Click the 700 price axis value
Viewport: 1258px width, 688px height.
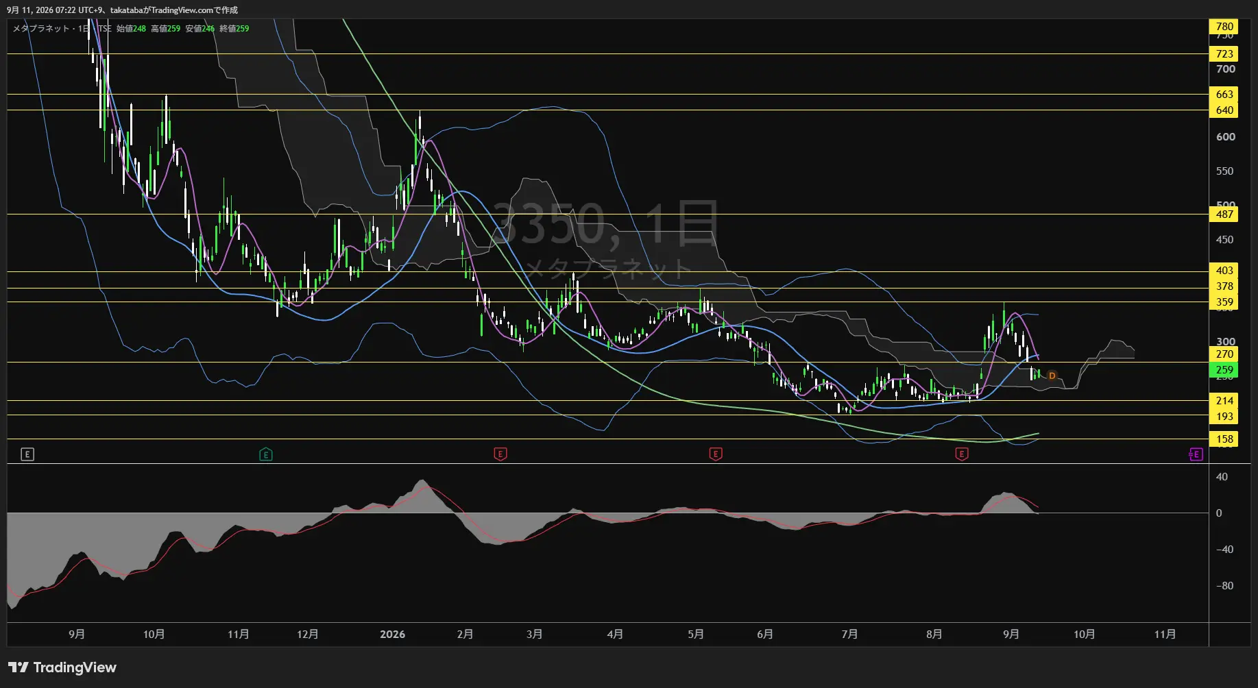(1226, 69)
